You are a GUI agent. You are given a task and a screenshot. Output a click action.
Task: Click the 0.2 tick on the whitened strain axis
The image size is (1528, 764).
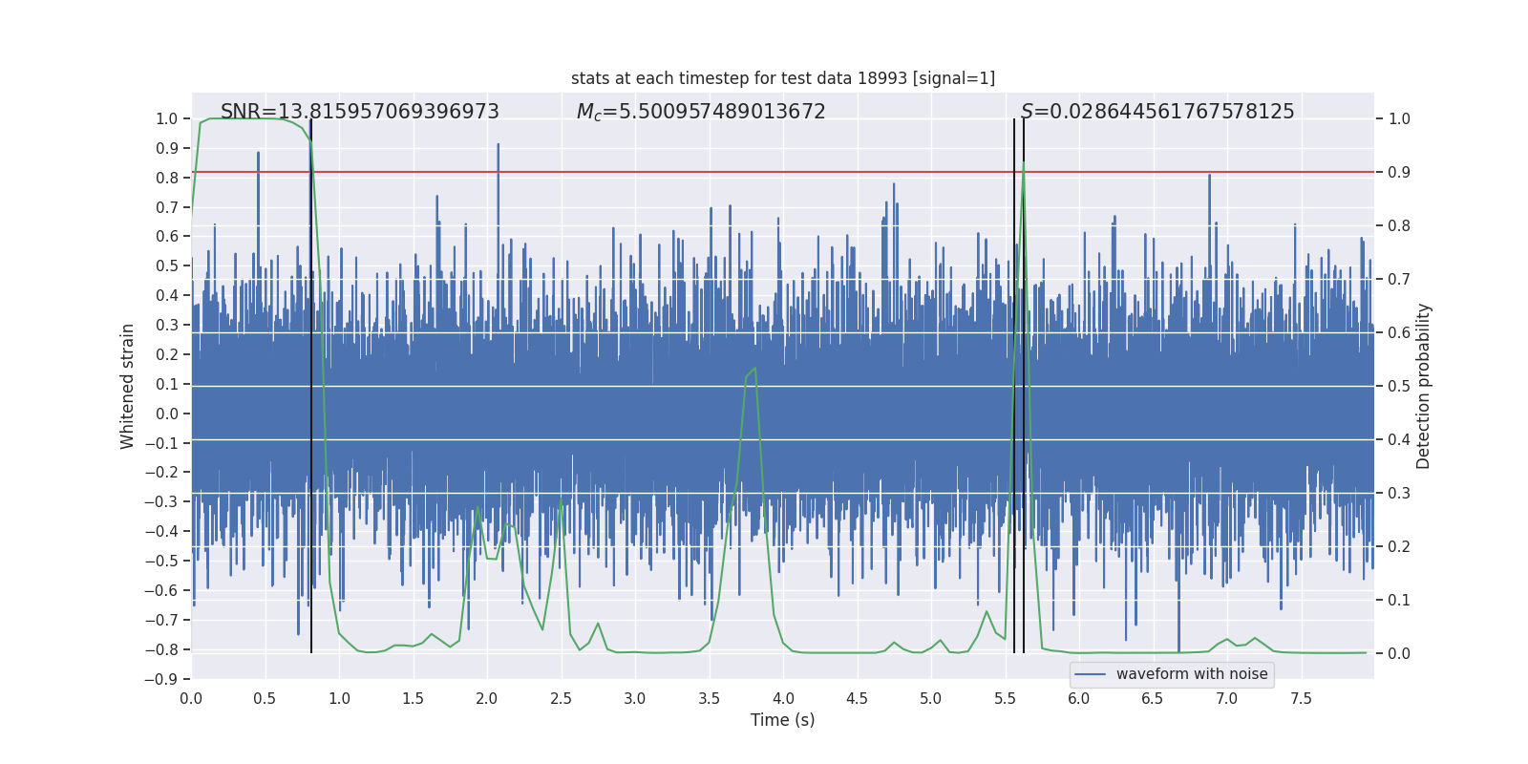pos(167,355)
